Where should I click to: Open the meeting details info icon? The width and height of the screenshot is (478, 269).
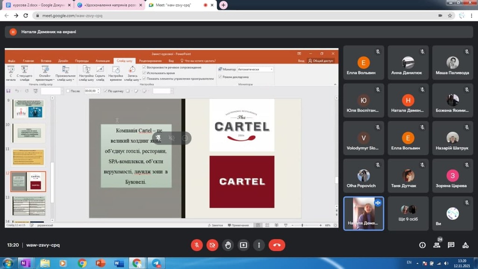coord(422,245)
